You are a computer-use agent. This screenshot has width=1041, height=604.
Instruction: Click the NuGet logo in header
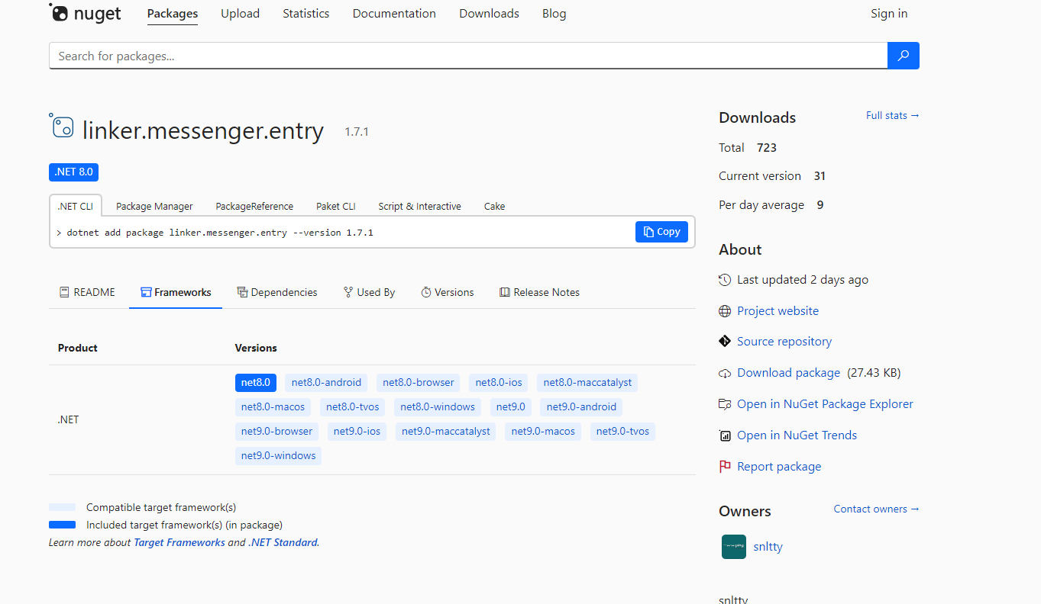click(86, 14)
